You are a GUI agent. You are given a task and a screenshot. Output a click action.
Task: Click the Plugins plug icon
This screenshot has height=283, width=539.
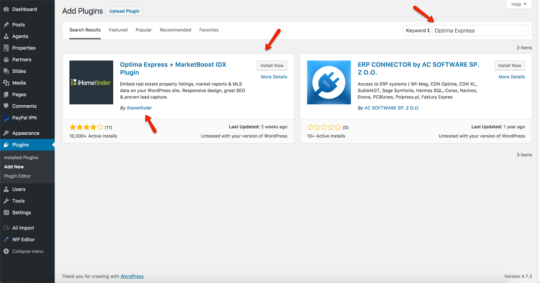[x=6, y=145]
